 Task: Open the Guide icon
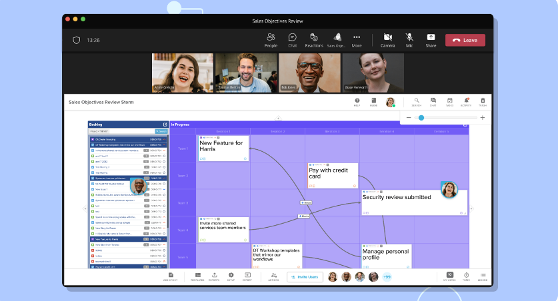[373, 102]
